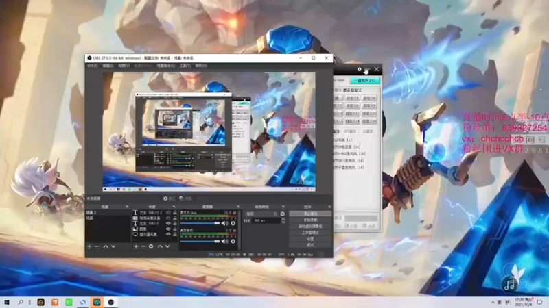Add a new source with plus icon
549x308 pixels.
(136, 246)
